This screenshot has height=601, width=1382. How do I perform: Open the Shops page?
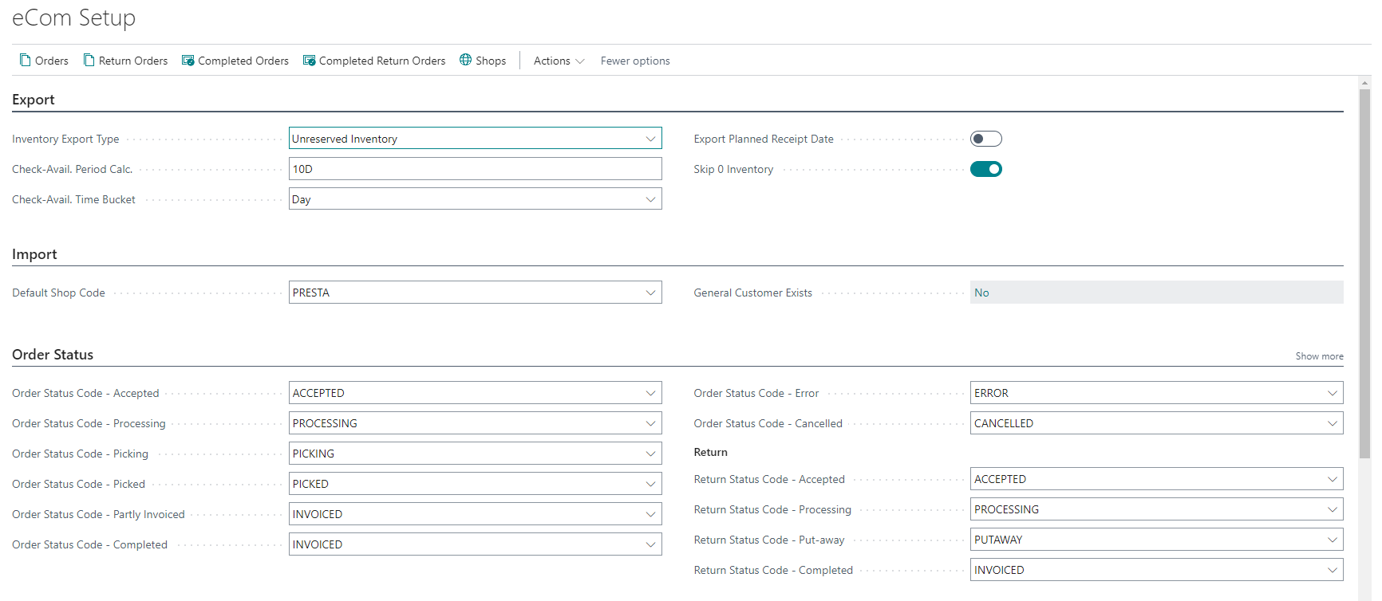483,61
